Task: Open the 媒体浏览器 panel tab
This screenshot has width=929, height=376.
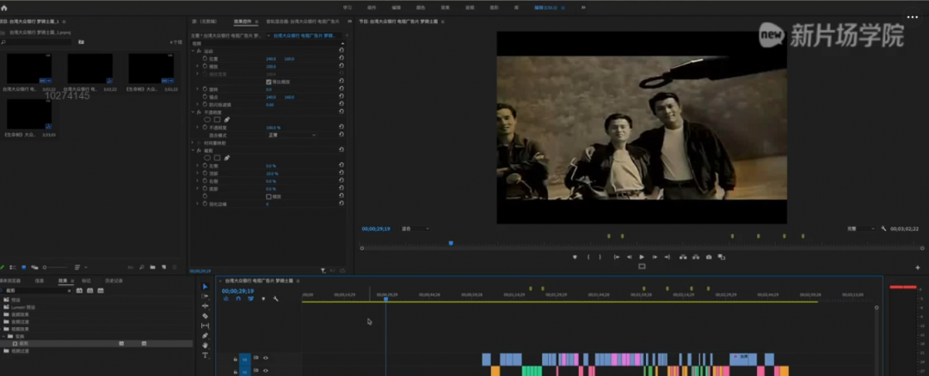Action: click(x=10, y=281)
